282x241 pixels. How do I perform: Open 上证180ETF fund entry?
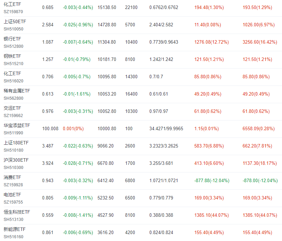tap(16, 143)
